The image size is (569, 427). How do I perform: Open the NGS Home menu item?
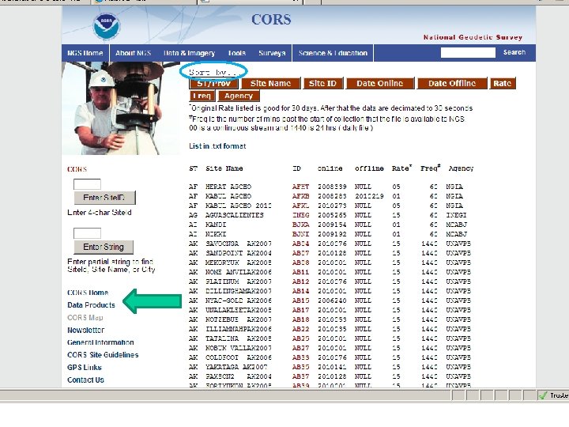[x=85, y=53]
